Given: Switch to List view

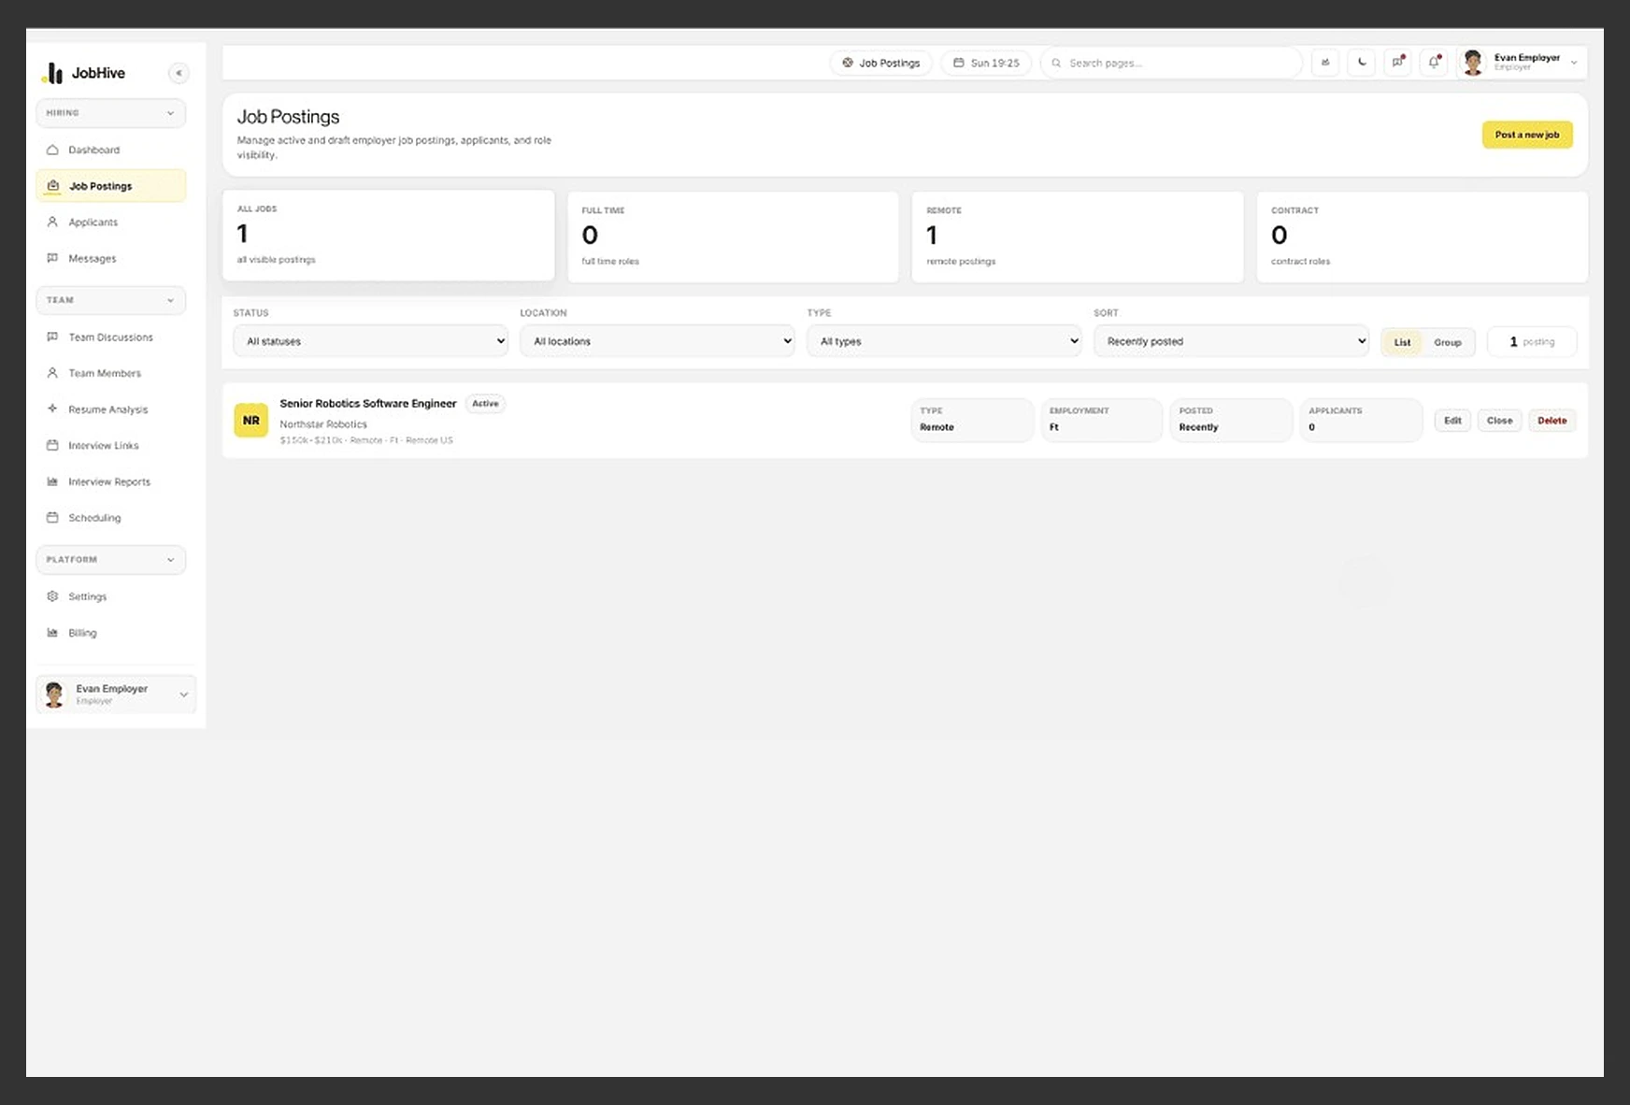Looking at the screenshot, I should click(1402, 342).
